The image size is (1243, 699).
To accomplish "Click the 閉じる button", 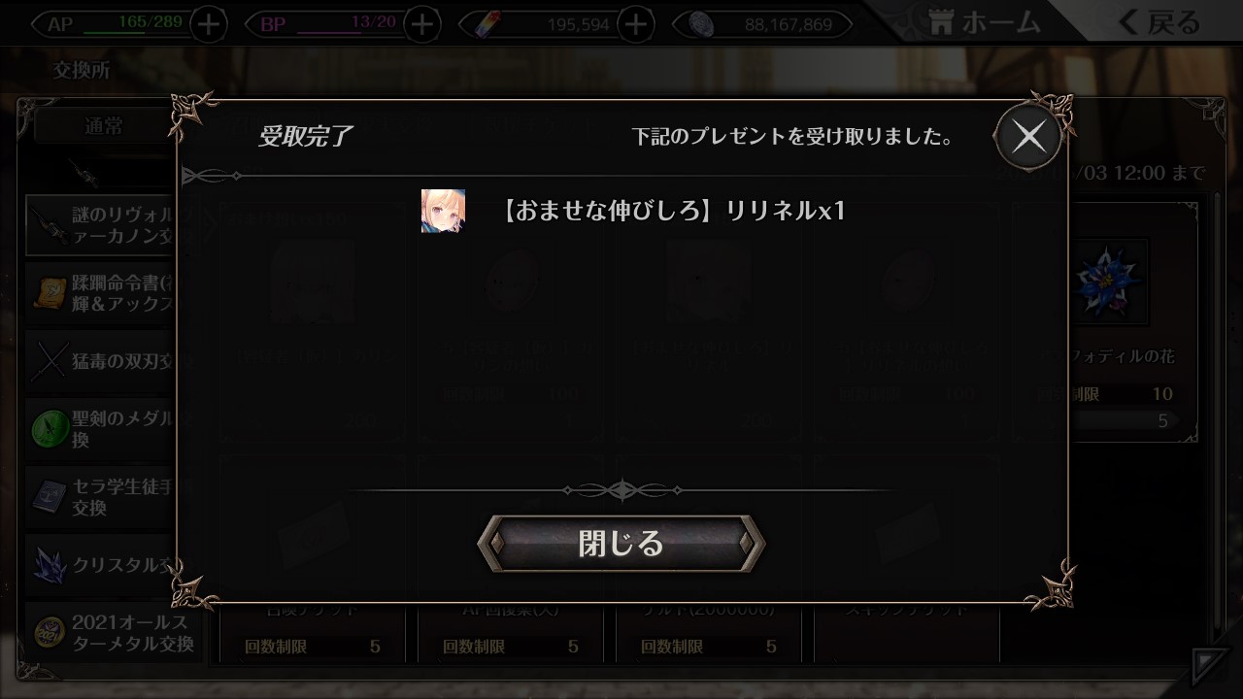I will pyautogui.click(x=621, y=544).
